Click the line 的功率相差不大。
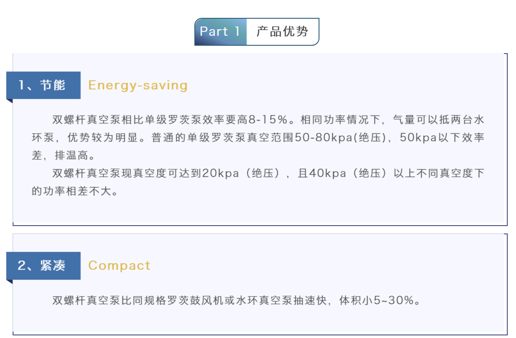 pos(75,191)
